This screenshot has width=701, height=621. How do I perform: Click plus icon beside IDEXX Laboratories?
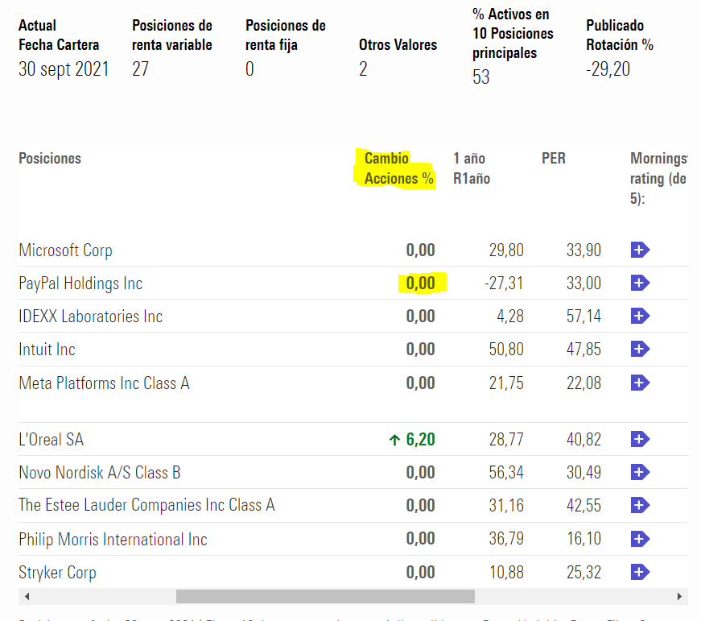[640, 317]
